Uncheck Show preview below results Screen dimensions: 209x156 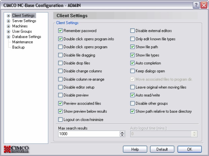coord(60,111)
